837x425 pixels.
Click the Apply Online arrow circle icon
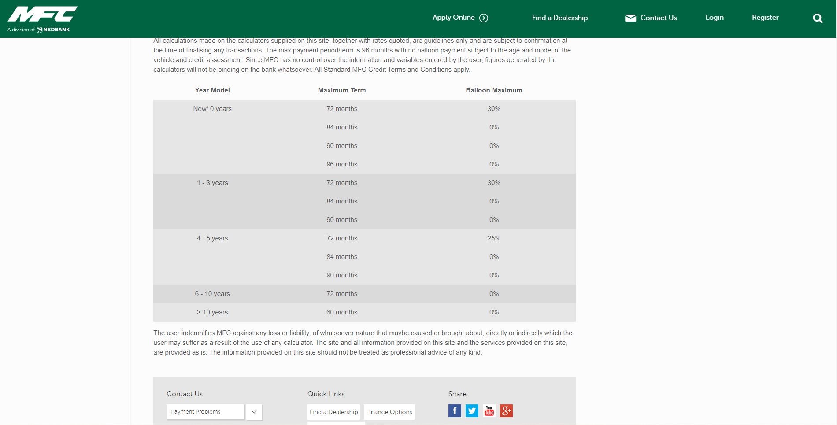484,18
